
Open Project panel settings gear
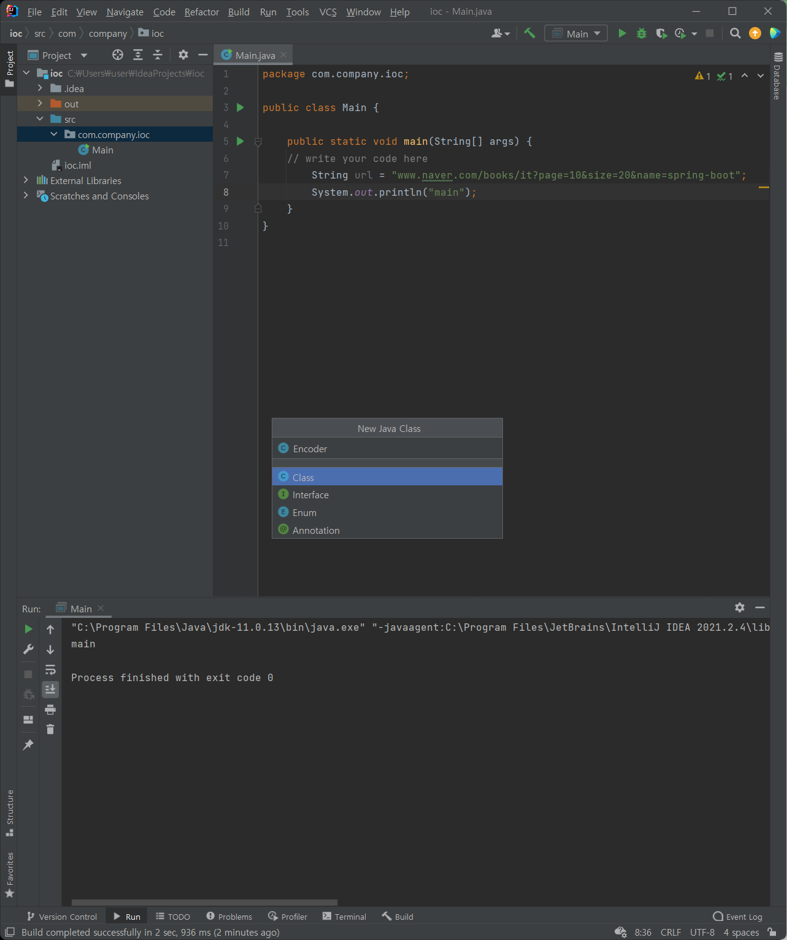point(183,55)
